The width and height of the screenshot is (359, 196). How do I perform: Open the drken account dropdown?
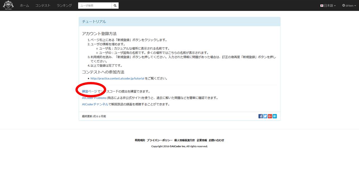[349, 5]
